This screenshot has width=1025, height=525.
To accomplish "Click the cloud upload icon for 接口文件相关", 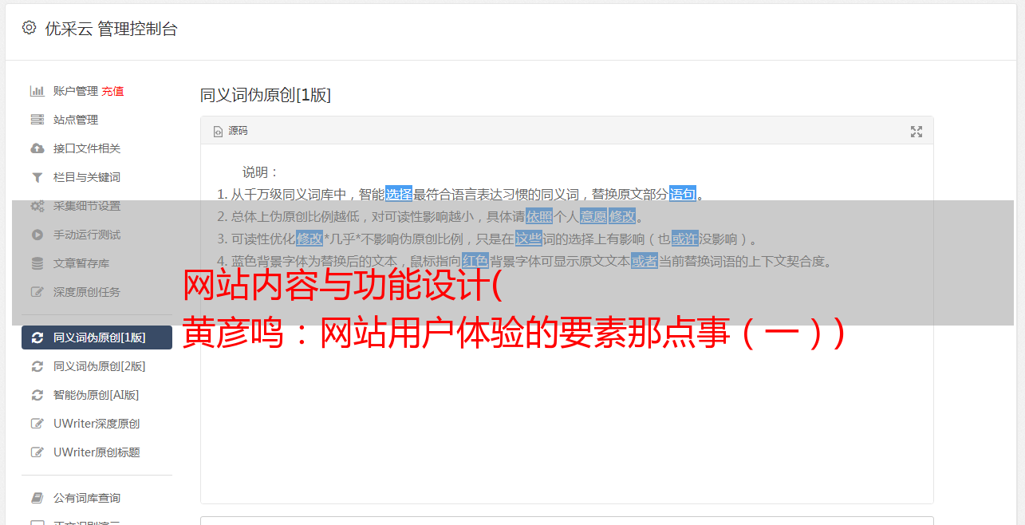I will click(x=37, y=148).
